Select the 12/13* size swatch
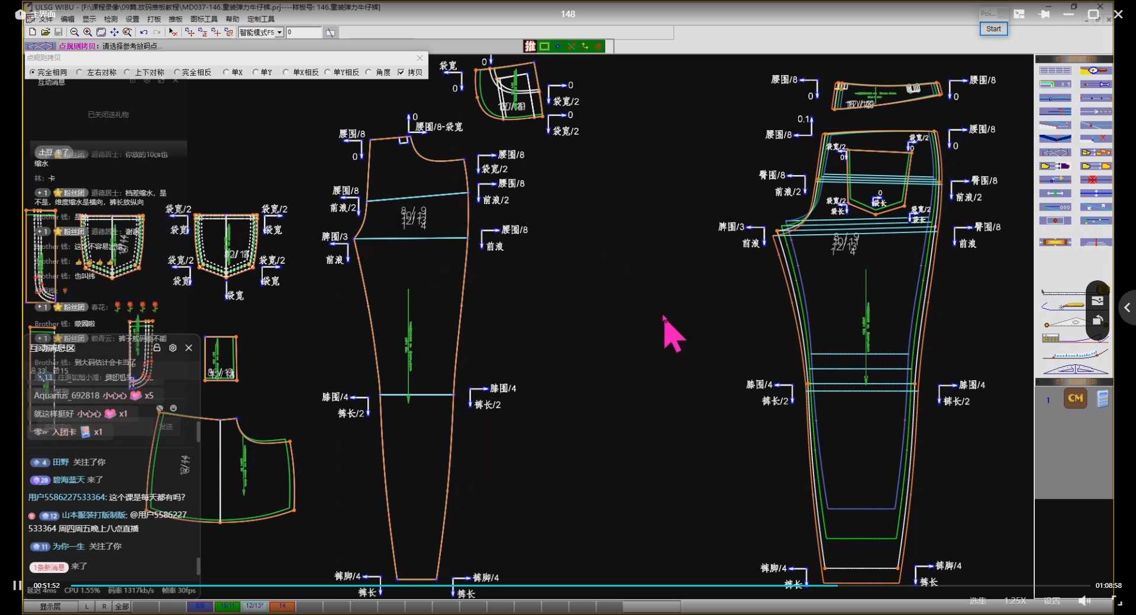The width and height of the screenshot is (1136, 615). tap(255, 606)
